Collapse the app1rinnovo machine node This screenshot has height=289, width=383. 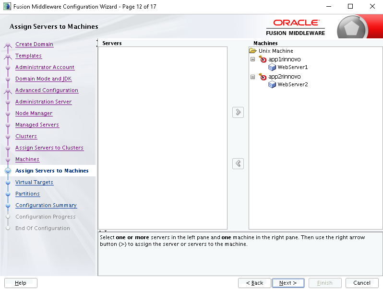click(253, 59)
